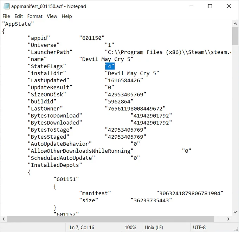Click the "601150" appid value

92,38
